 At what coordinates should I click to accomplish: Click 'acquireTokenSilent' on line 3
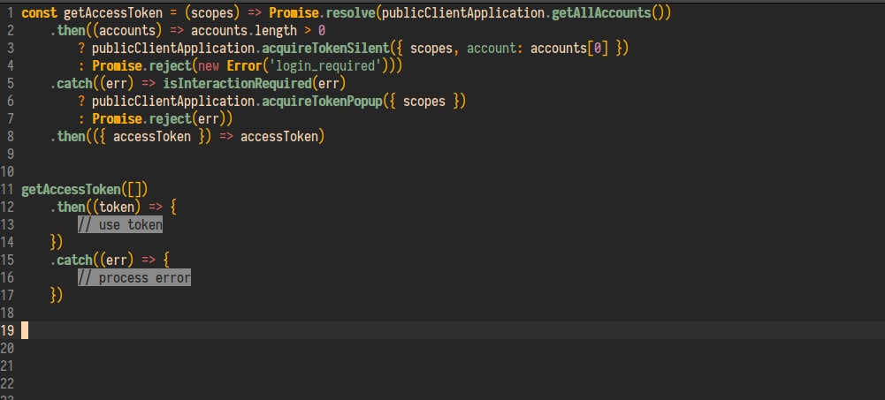[x=325, y=49]
